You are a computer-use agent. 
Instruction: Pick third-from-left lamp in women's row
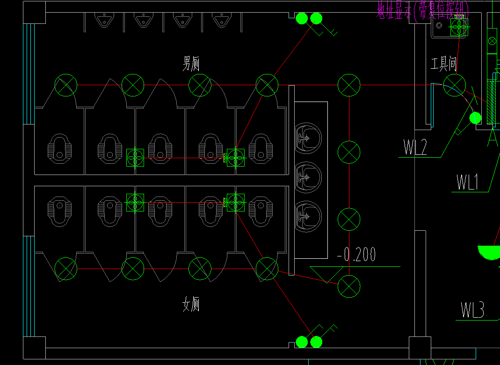(x=200, y=269)
